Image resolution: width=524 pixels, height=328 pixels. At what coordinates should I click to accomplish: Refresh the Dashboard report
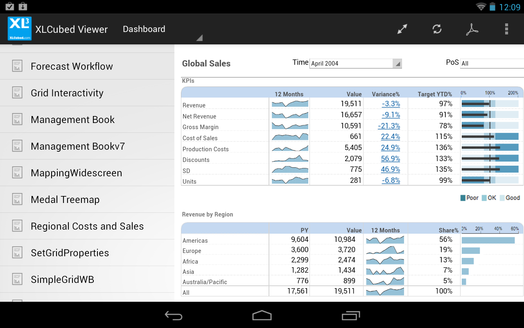[437, 29]
